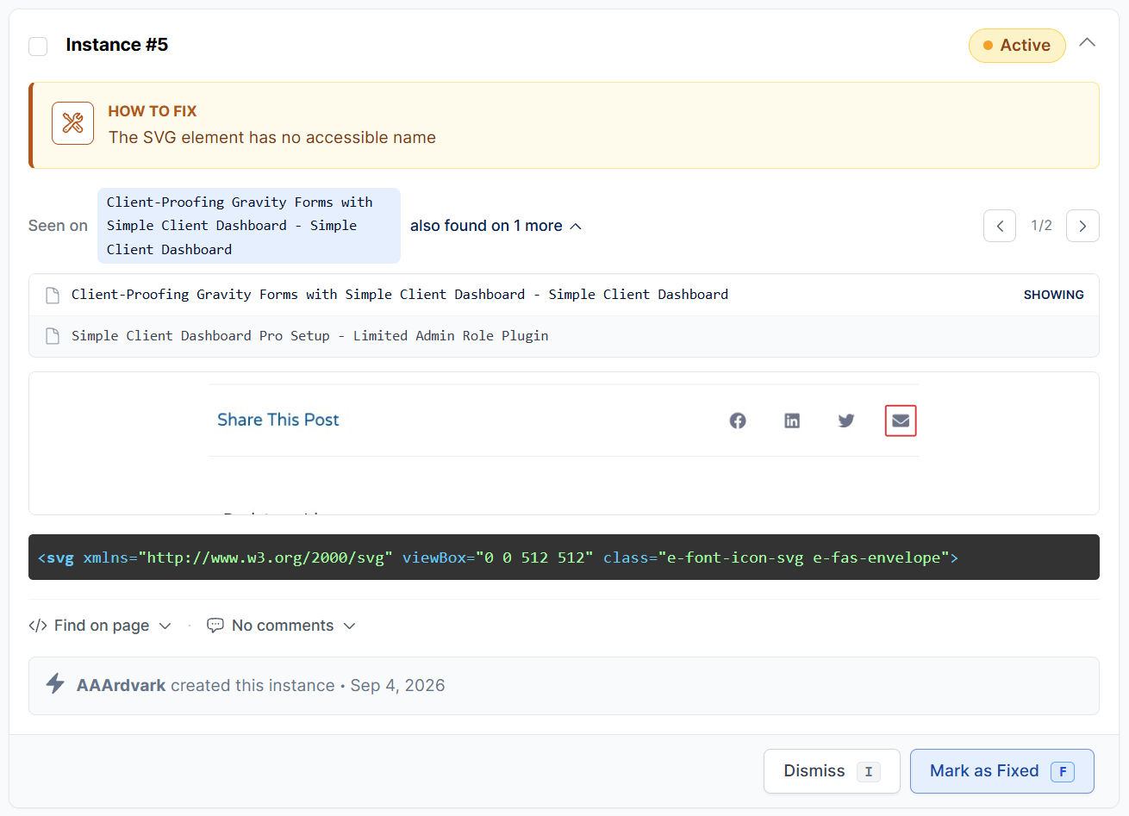Image resolution: width=1129 pixels, height=816 pixels.
Task: Click the LinkedIn share icon in the preview
Action: pyautogui.click(x=792, y=420)
